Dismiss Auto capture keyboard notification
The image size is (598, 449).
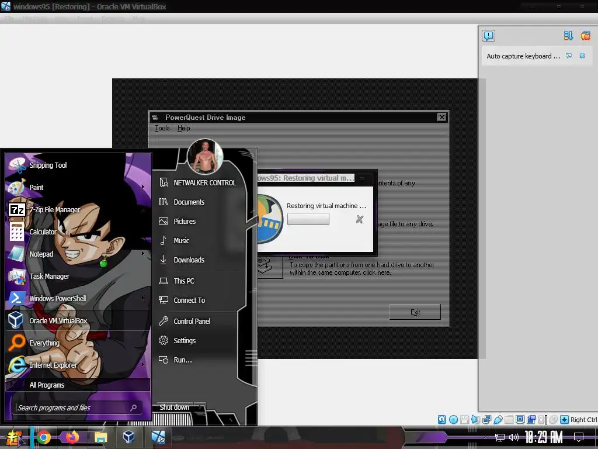click(x=582, y=56)
